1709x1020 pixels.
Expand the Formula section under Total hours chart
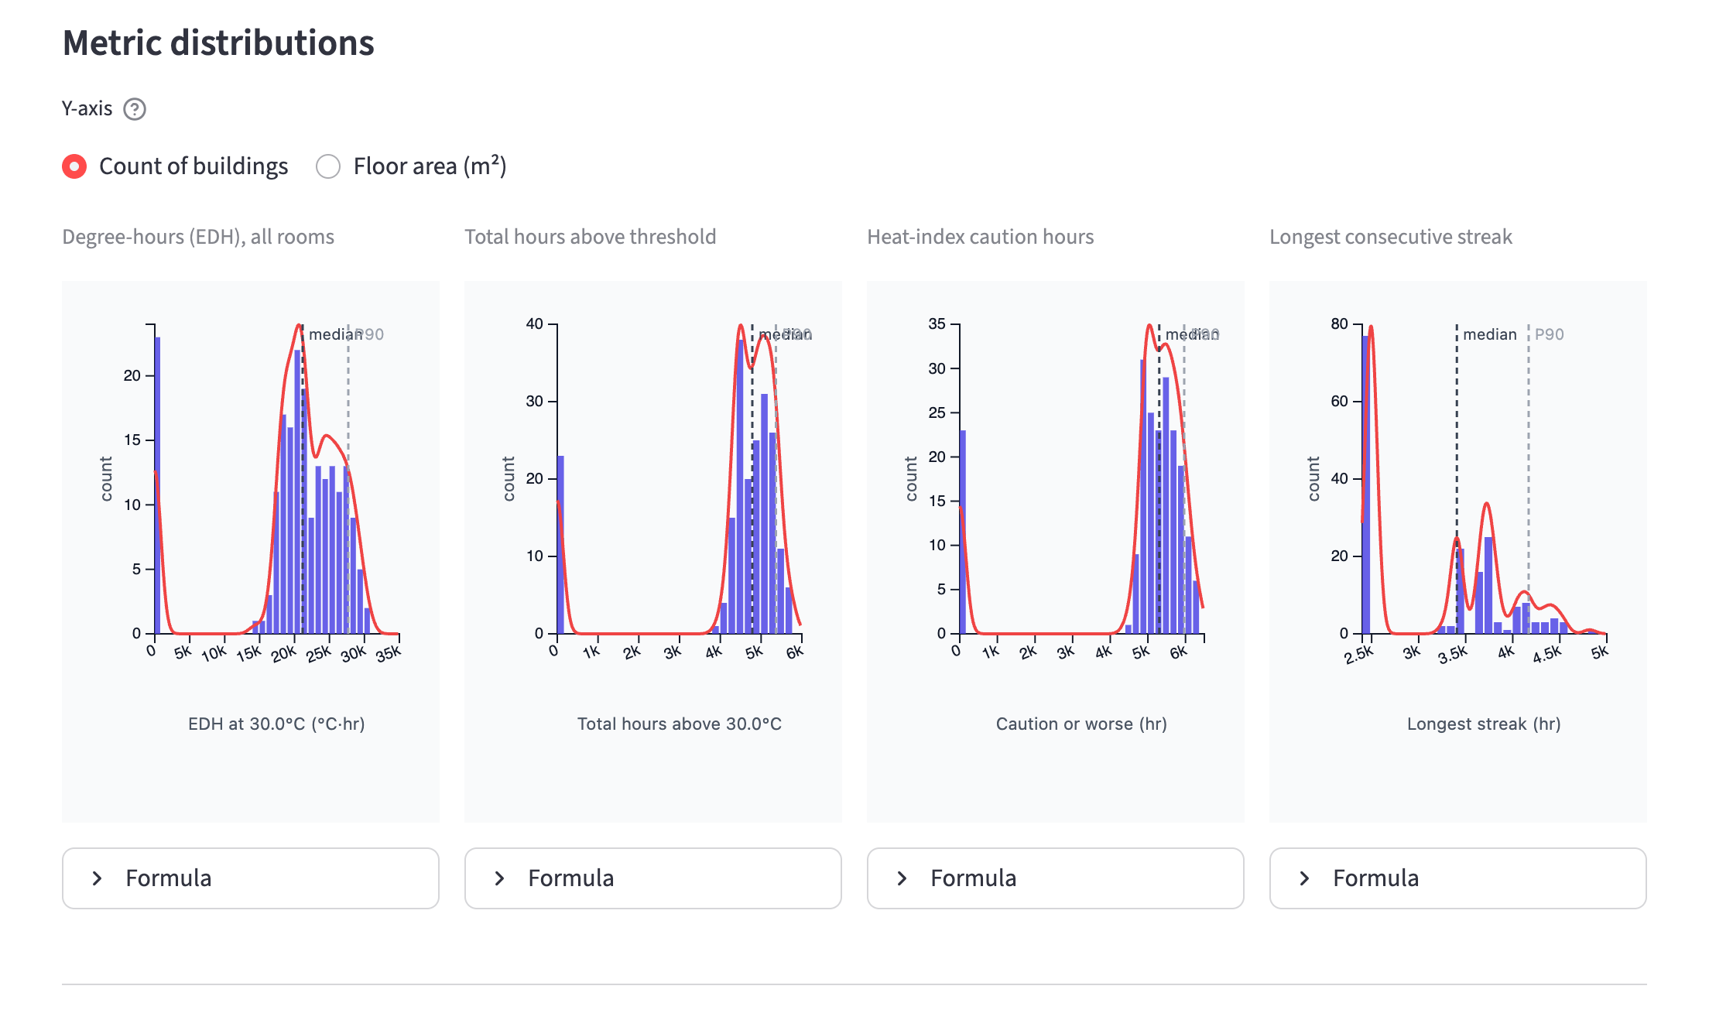653,878
